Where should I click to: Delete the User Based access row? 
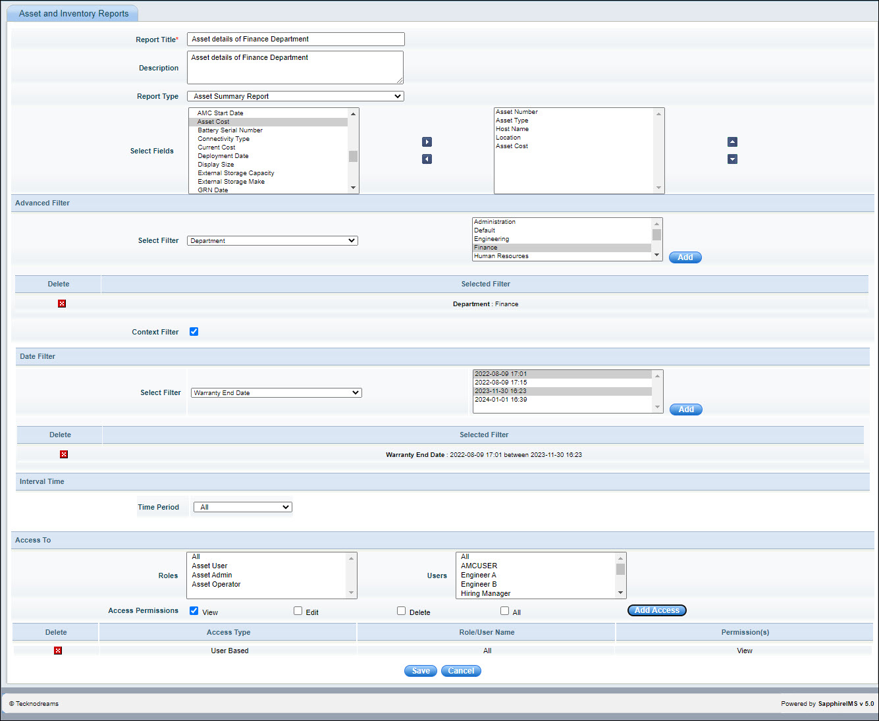click(x=58, y=651)
